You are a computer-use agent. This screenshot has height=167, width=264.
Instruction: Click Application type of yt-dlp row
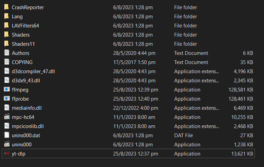[x=187, y=154]
